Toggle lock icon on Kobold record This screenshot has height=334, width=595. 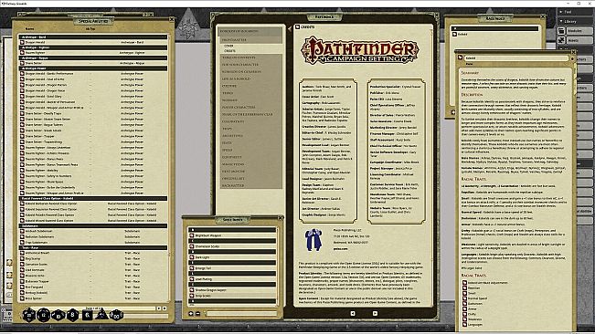[573, 58]
